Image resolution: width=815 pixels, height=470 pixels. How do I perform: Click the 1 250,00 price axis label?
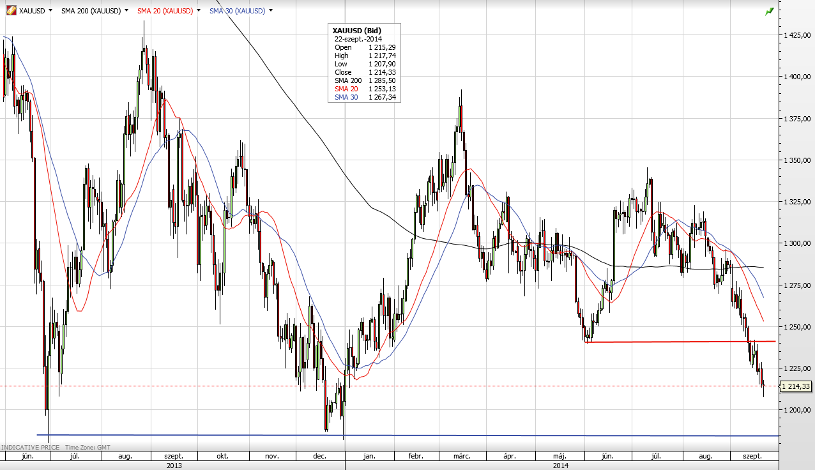point(796,327)
